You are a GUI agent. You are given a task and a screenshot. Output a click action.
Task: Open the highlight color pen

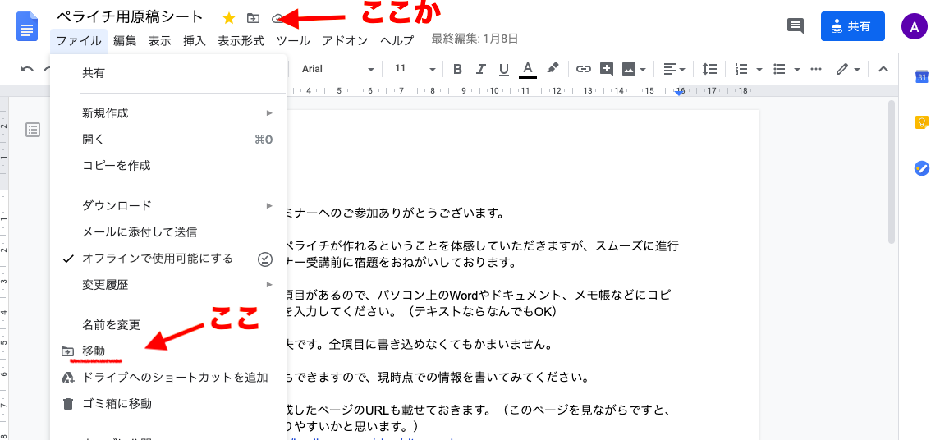[553, 68]
